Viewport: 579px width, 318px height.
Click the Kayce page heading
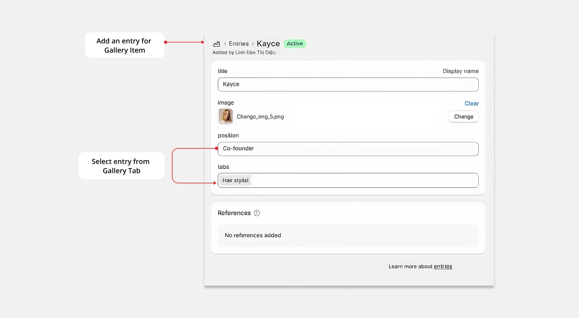[x=268, y=43]
